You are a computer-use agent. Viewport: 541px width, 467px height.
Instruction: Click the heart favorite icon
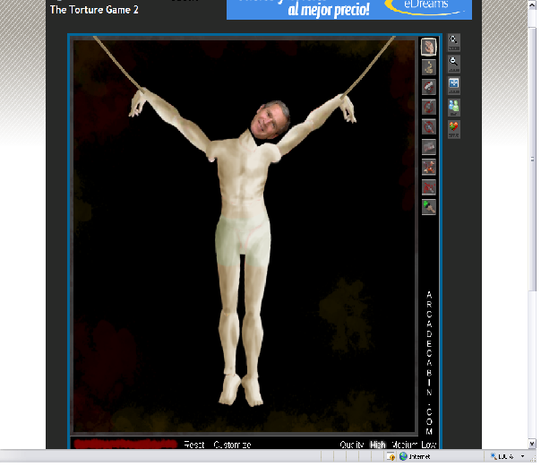(454, 128)
